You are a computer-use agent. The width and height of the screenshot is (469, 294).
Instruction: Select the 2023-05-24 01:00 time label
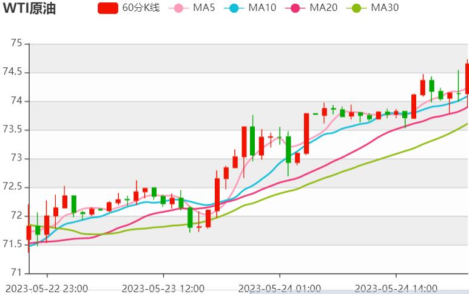[x=279, y=289]
